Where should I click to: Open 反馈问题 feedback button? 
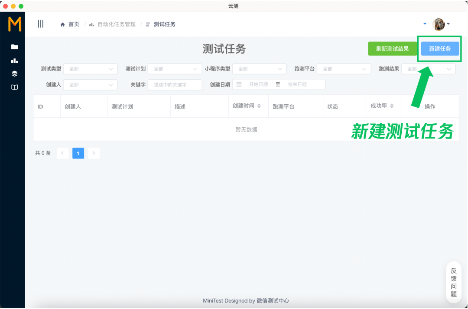454,282
